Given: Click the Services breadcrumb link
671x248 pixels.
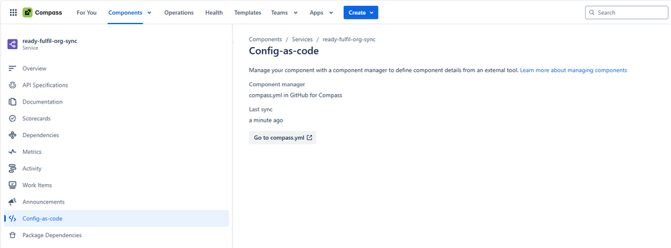Looking at the screenshot, I should 302,39.
